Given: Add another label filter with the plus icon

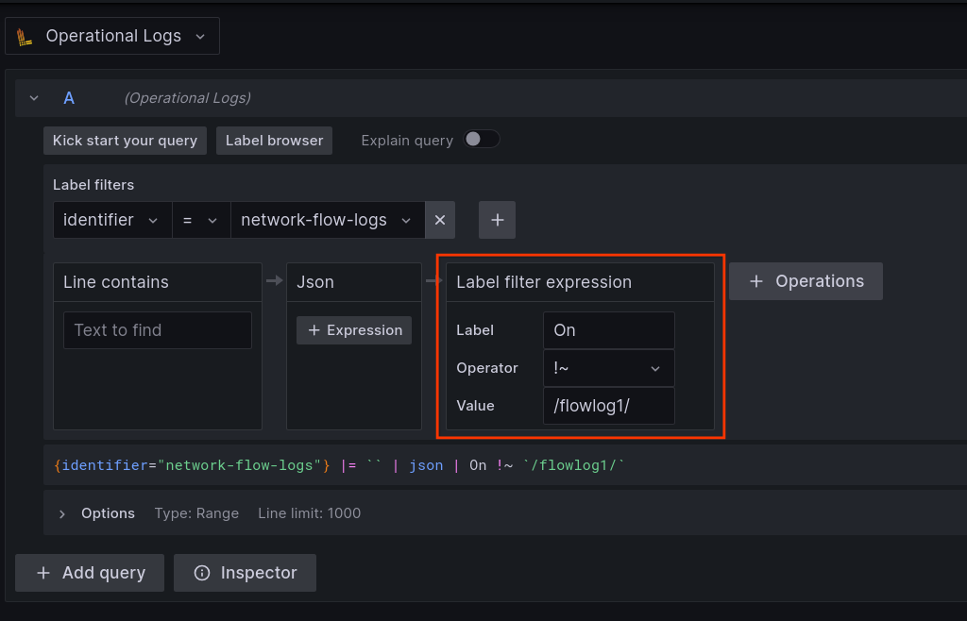Looking at the screenshot, I should pyautogui.click(x=497, y=219).
